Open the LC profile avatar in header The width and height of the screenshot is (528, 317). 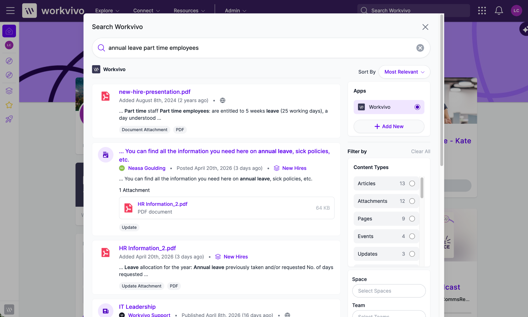[x=516, y=11]
